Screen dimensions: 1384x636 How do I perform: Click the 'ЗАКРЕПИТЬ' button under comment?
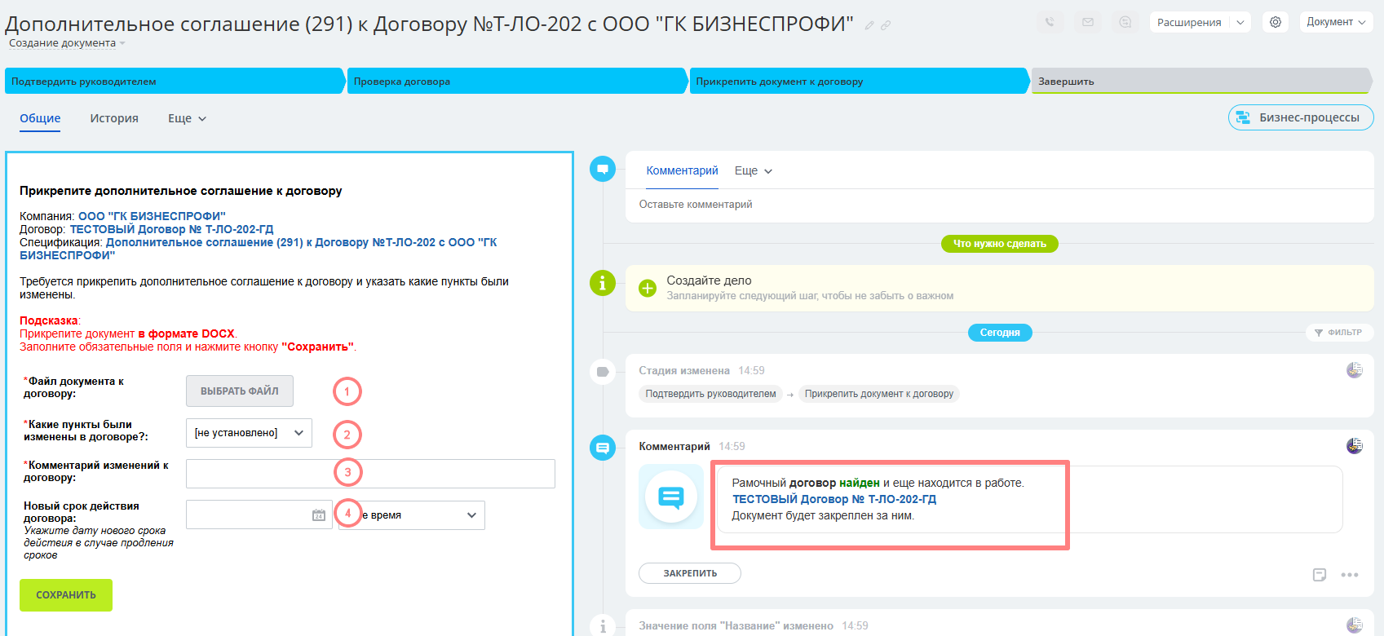click(x=690, y=573)
